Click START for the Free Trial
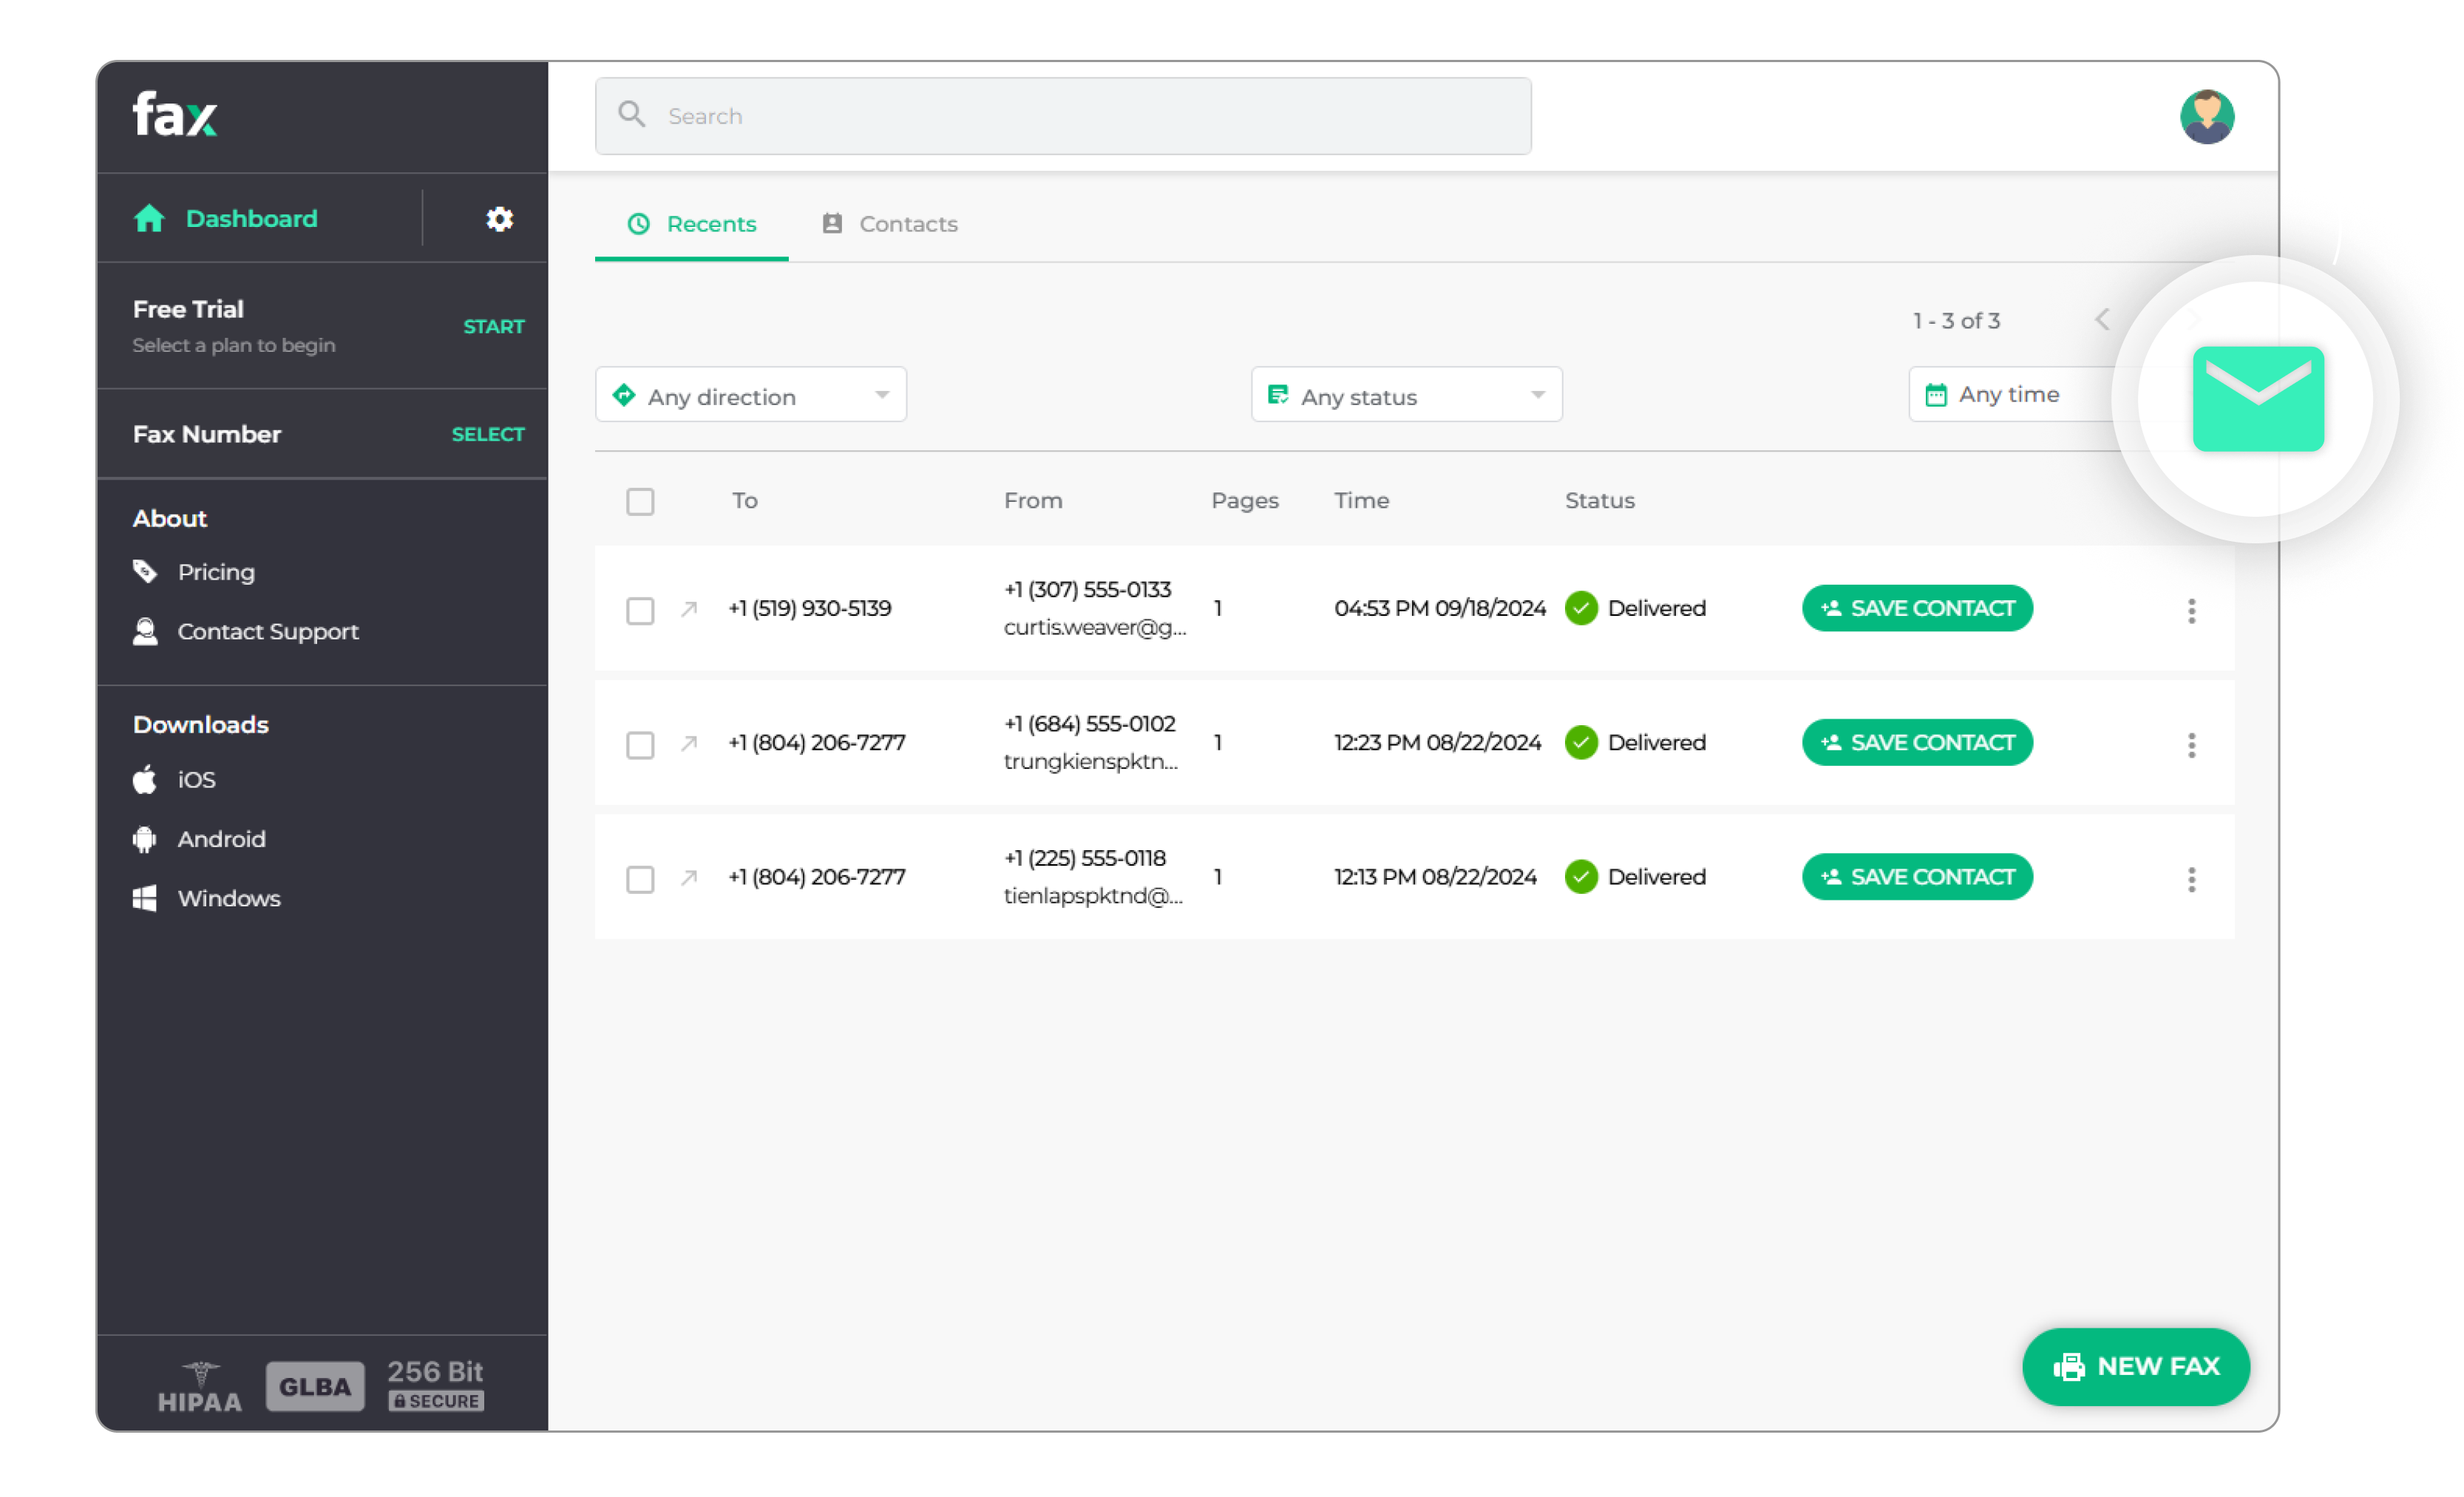Image resolution: width=2464 pixels, height=1497 pixels. (493, 327)
